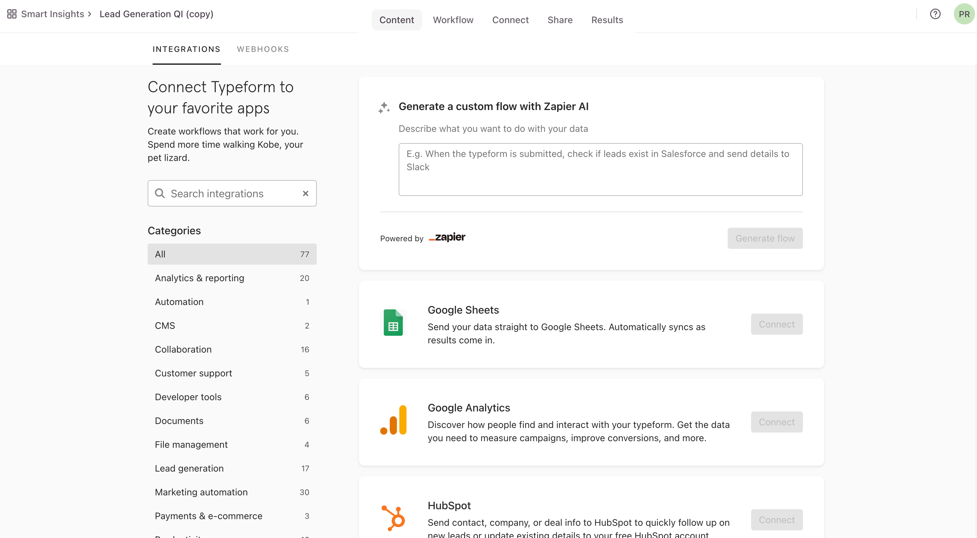Viewport: 977px width, 538px height.
Task: Go to Smart Insights workspace breadcrumb
Action: [53, 14]
